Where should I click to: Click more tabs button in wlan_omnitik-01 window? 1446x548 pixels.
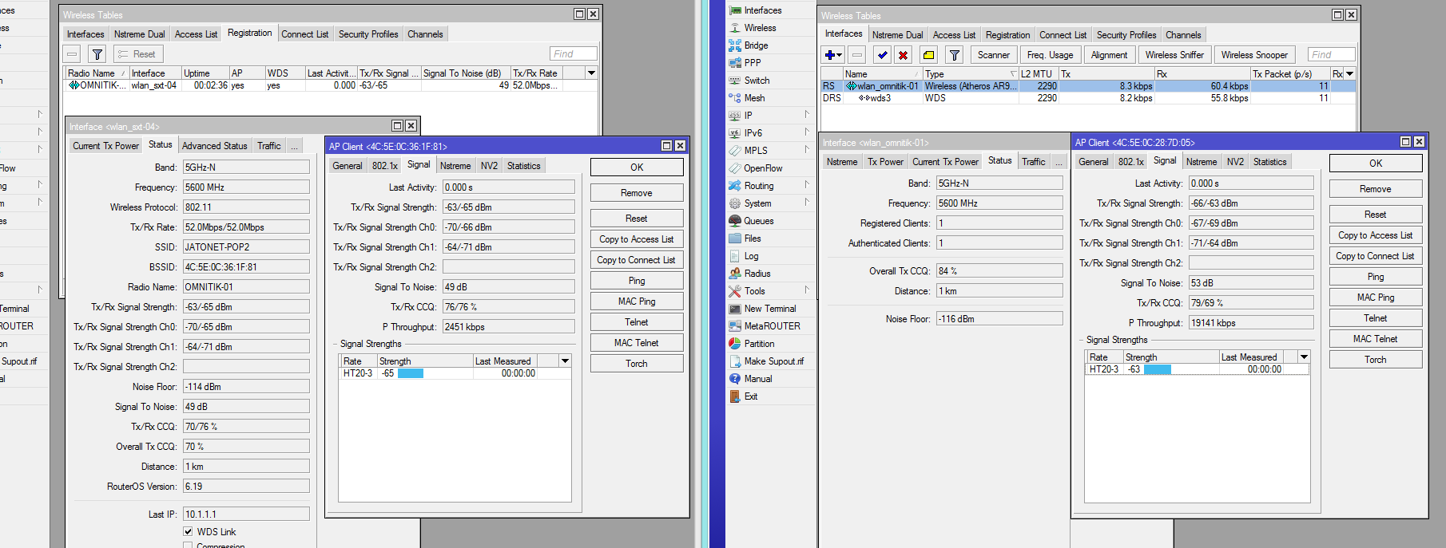(x=1059, y=162)
